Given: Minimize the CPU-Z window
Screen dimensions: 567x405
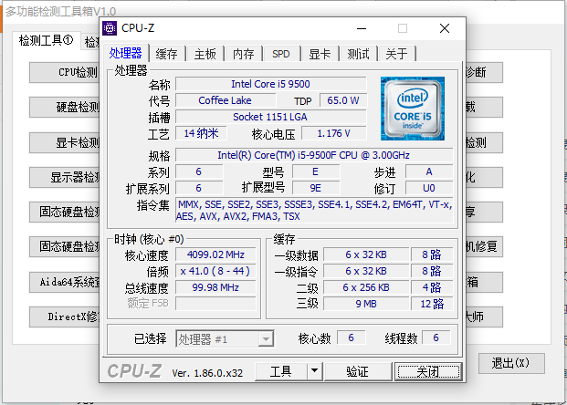Looking at the screenshot, I should point(362,28).
